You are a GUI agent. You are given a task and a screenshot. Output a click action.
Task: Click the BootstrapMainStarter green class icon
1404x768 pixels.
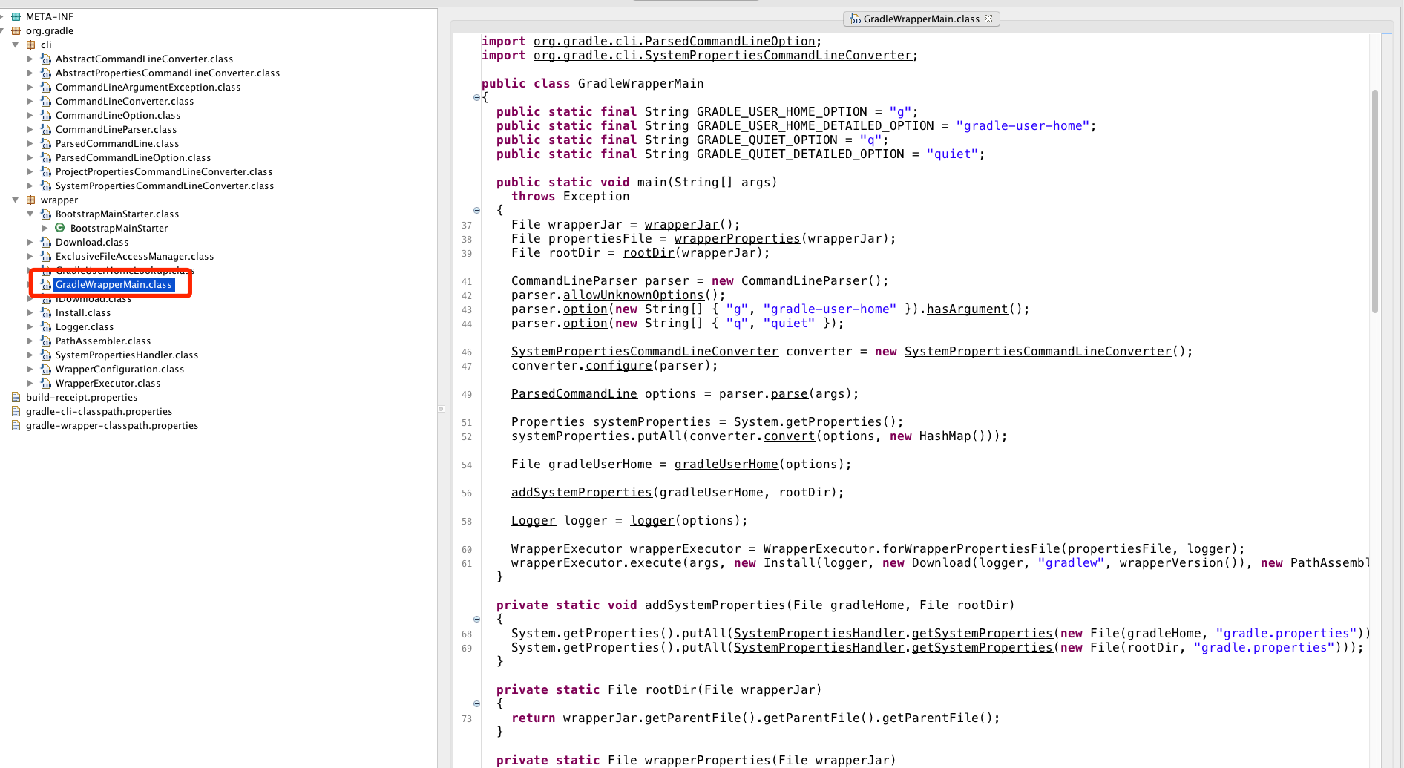click(x=60, y=228)
